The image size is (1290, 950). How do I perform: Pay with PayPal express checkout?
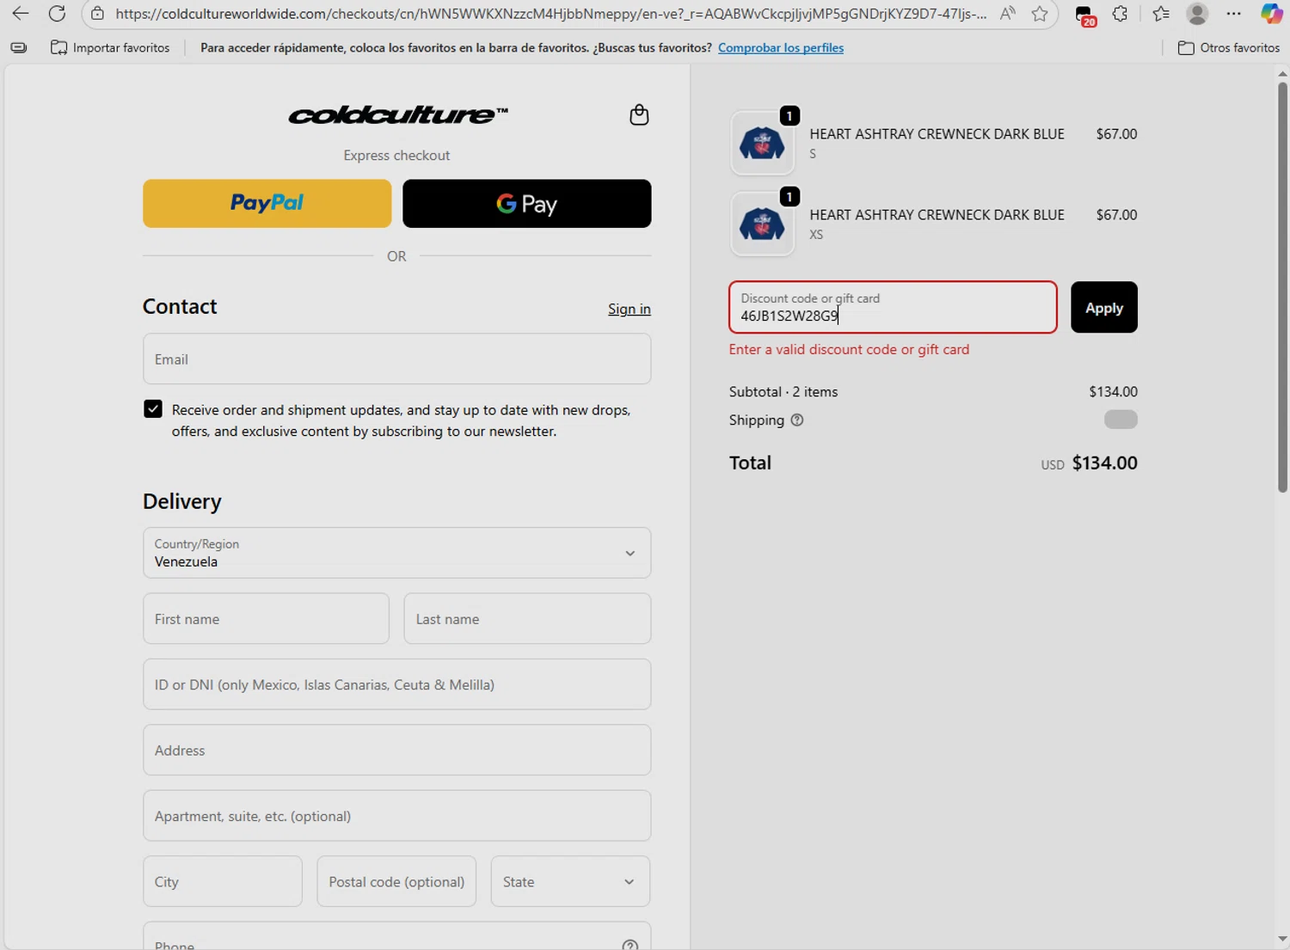pyautogui.click(x=267, y=204)
